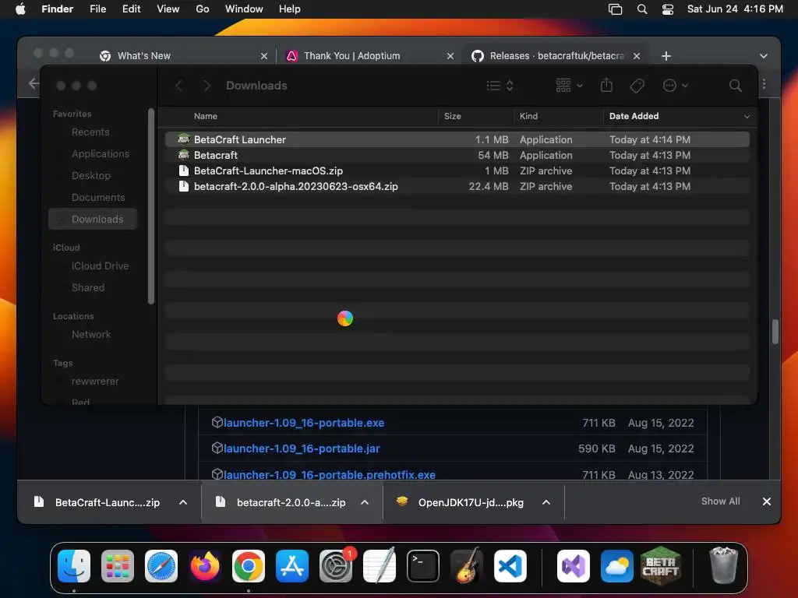This screenshot has height=598, width=798.
Task: Open the Edit menu
Action: [x=131, y=9]
